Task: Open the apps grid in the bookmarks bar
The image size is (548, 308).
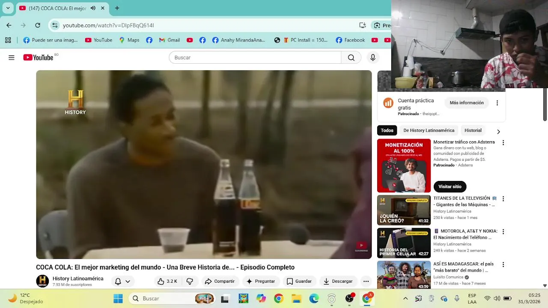Action: pyautogui.click(x=8, y=40)
